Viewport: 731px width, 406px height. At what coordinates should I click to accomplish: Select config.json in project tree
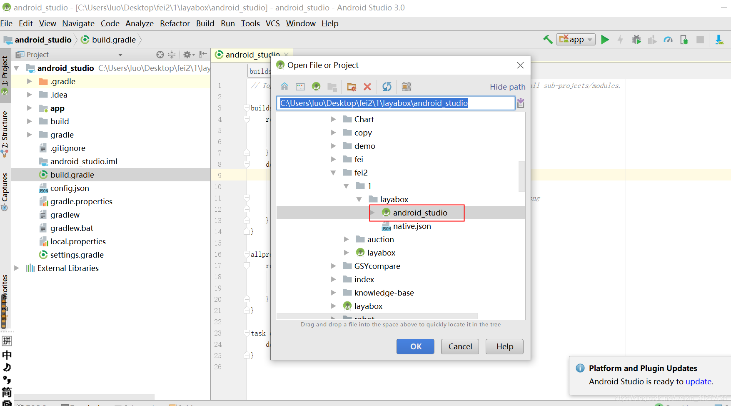tap(64, 188)
